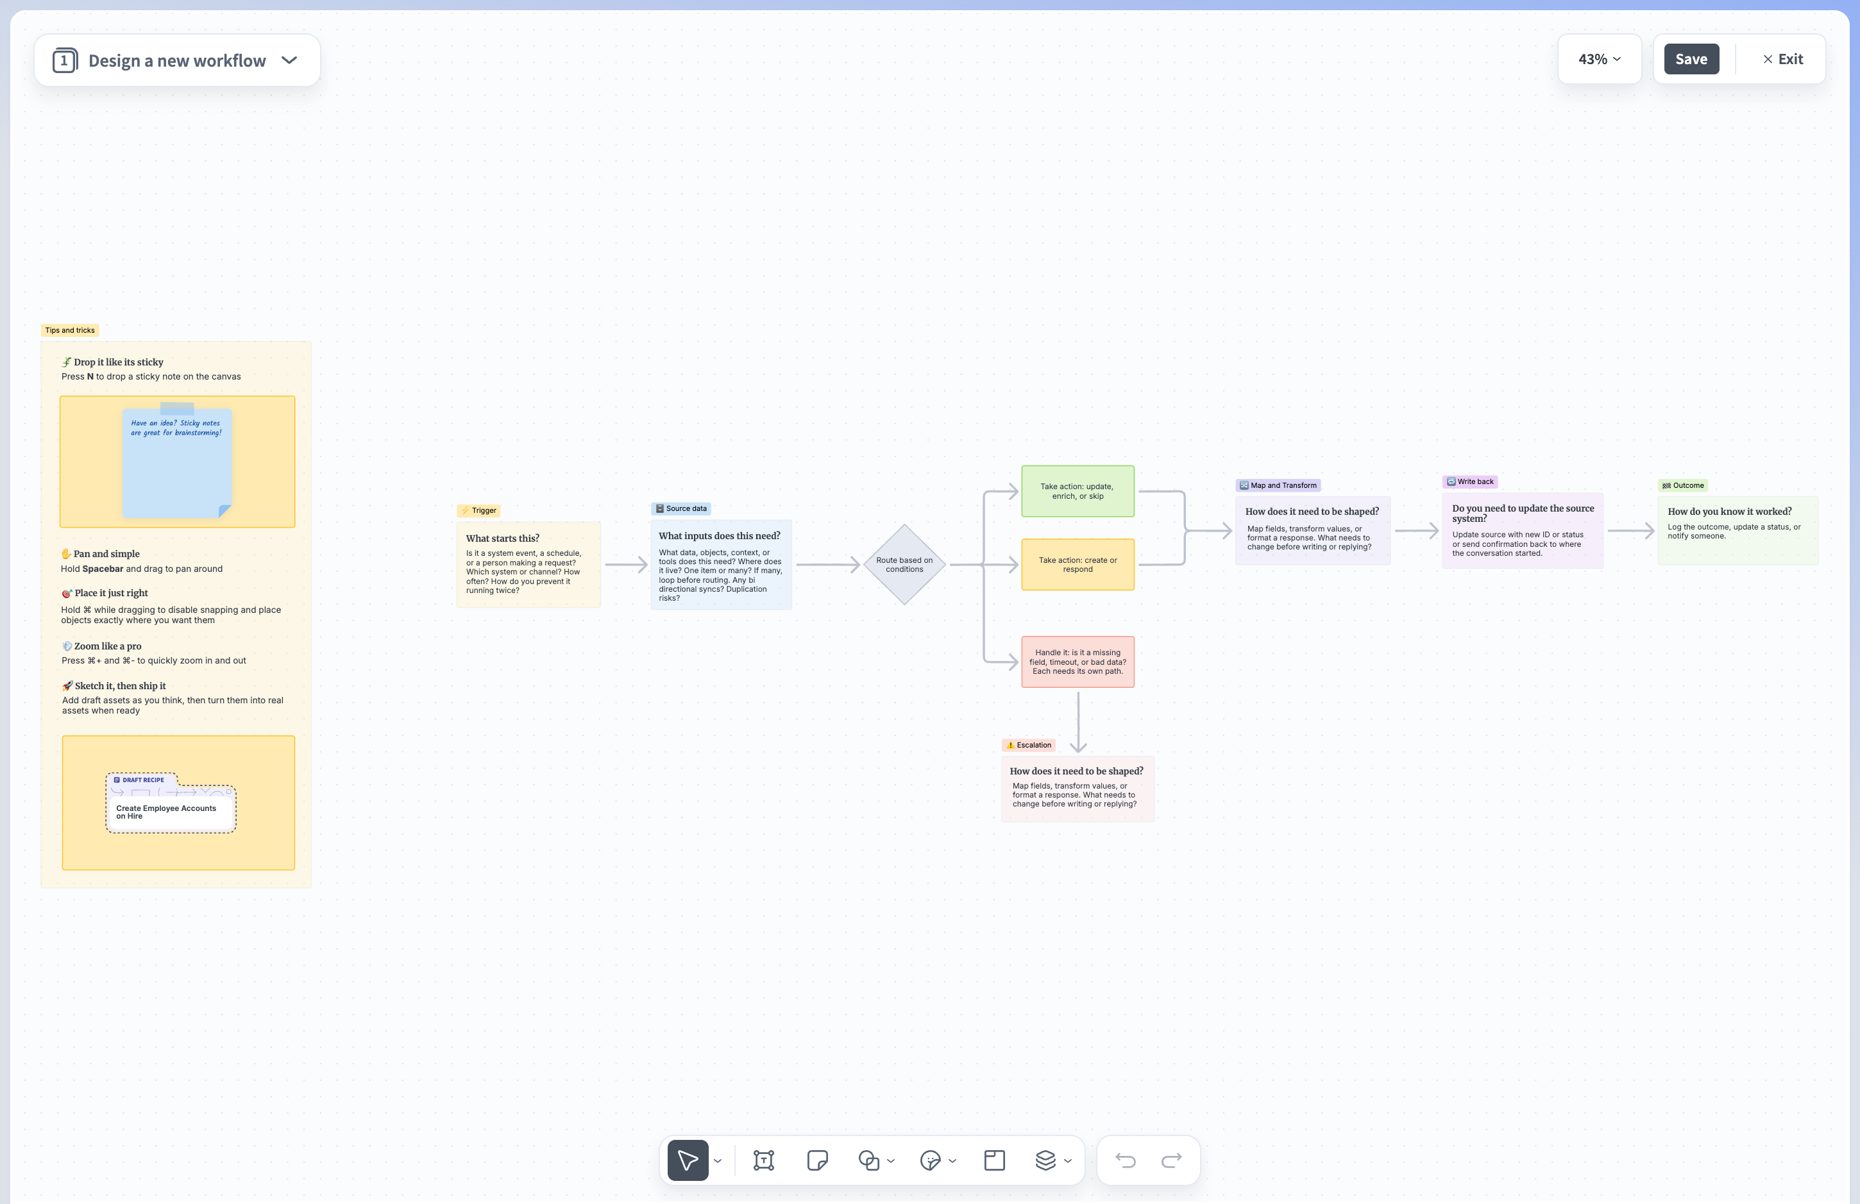Click the 'Pan and simple' heading

pyautogui.click(x=101, y=553)
